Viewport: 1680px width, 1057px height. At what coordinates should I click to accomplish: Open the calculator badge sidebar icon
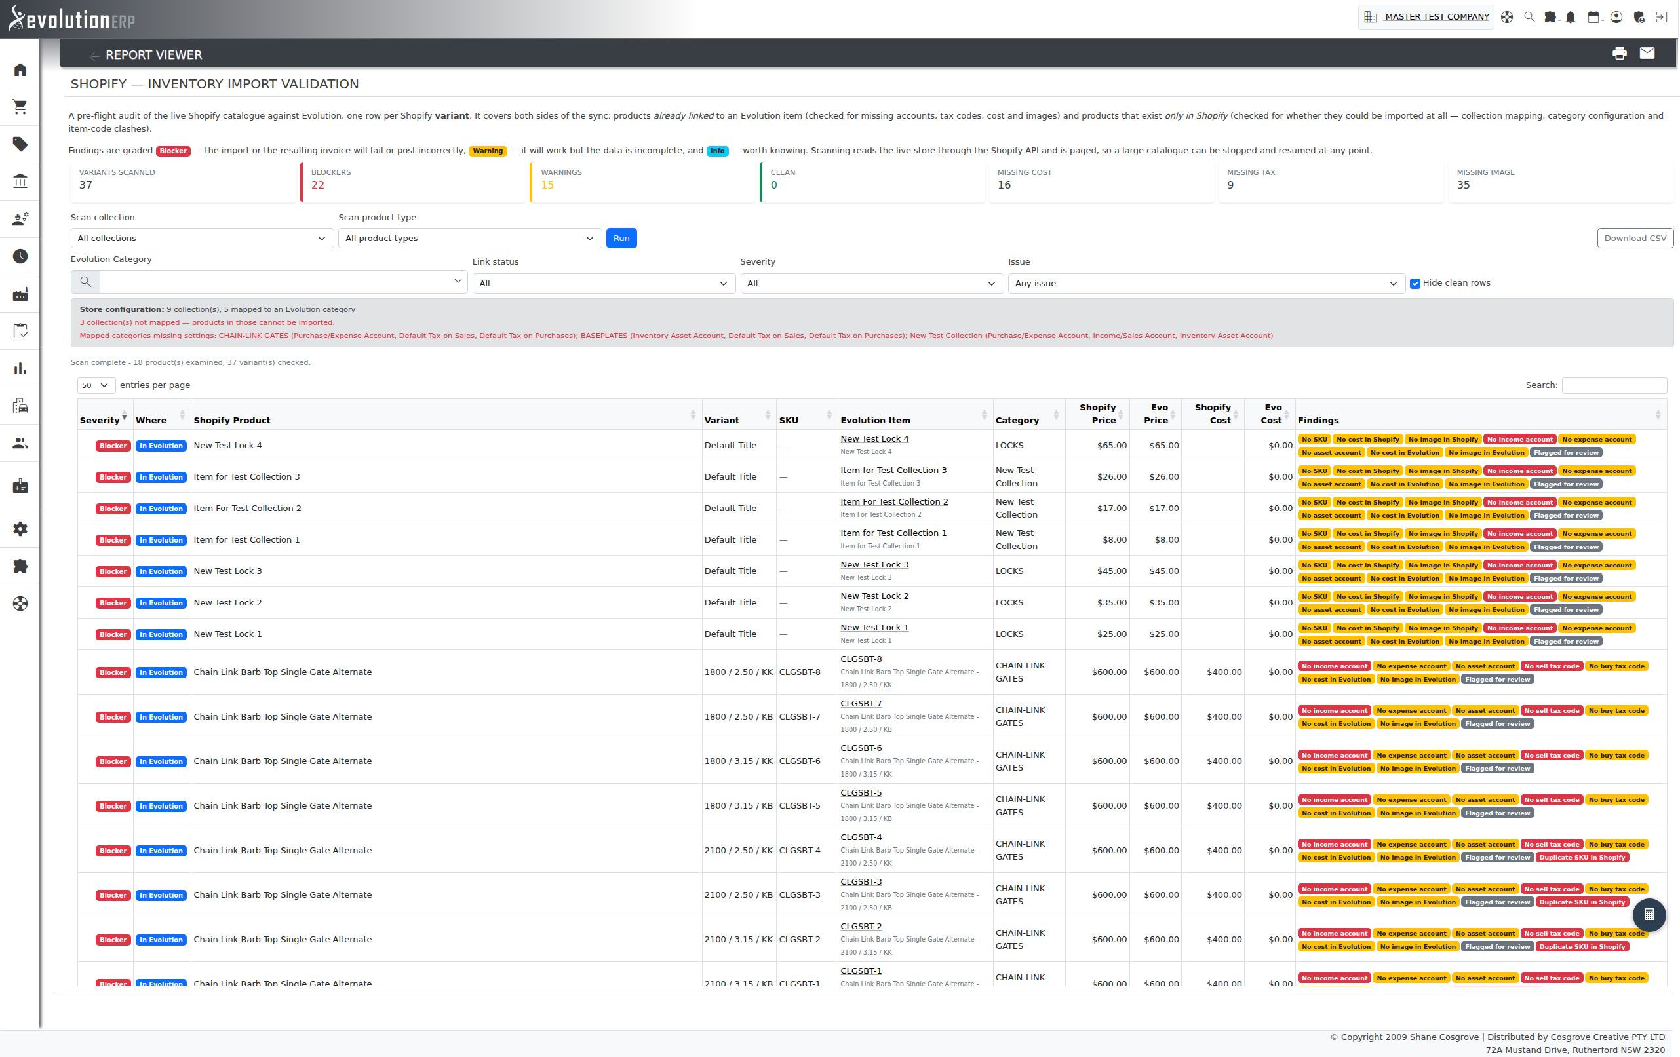coord(20,486)
